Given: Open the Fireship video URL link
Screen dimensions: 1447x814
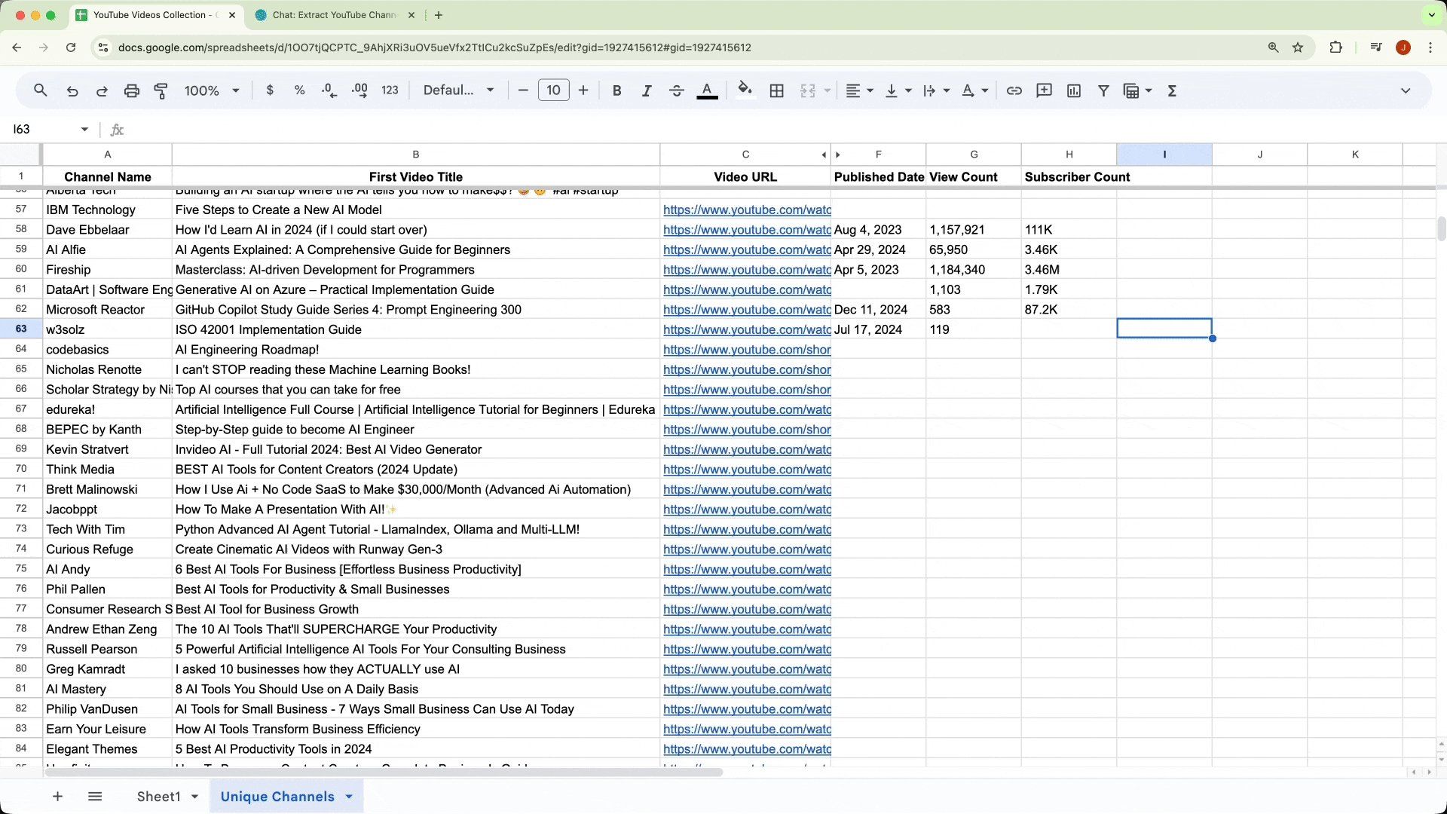Looking at the screenshot, I should (x=747, y=270).
